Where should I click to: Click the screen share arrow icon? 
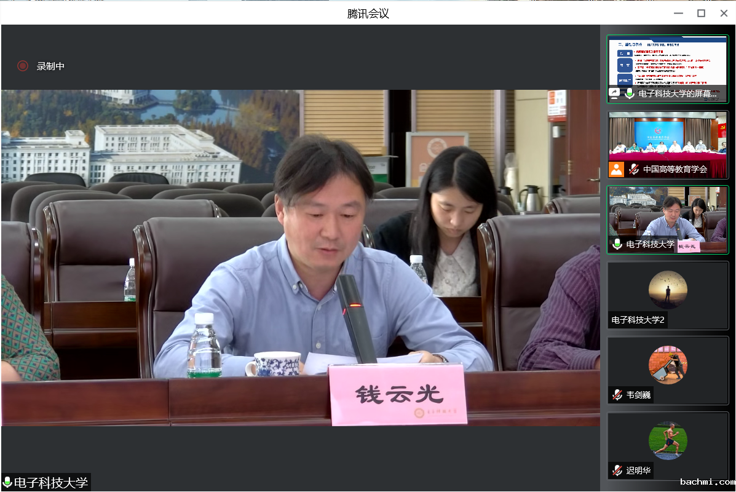click(614, 94)
